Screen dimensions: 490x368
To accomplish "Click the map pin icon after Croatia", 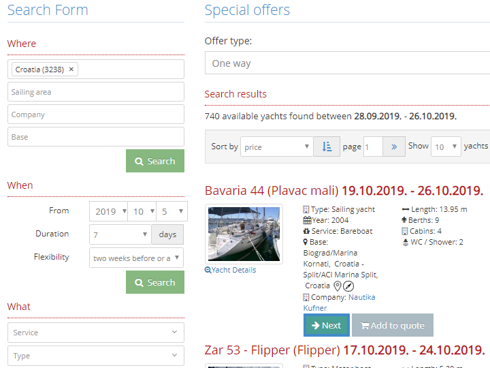I will [x=337, y=286].
